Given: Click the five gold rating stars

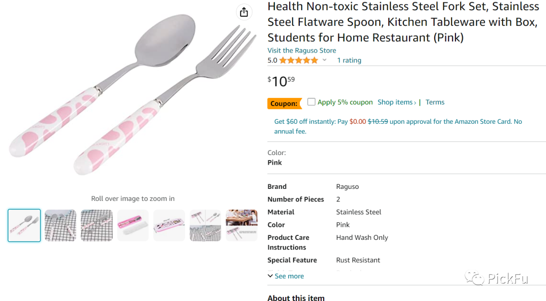Looking at the screenshot, I should tap(298, 60).
